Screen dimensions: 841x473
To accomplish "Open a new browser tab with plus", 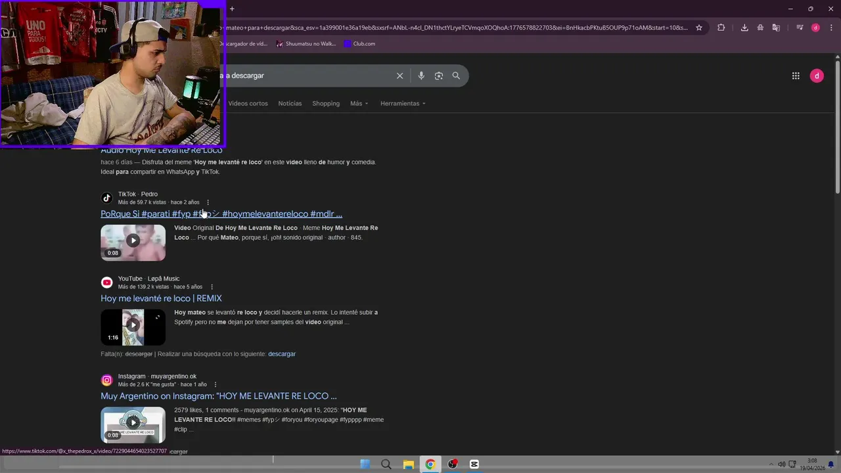I will click(232, 9).
